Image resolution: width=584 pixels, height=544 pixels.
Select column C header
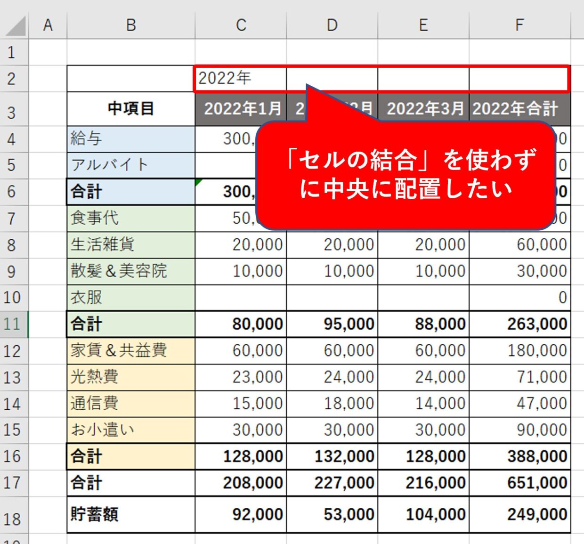pyautogui.click(x=241, y=25)
